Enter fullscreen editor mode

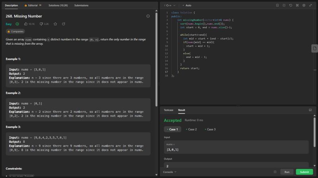pyautogui.click(x=310, y=6)
